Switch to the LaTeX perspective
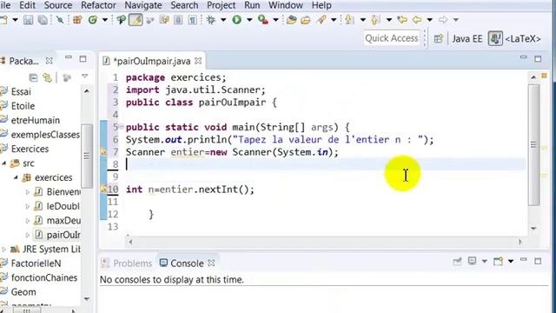This screenshot has height=313, width=556. click(x=523, y=38)
